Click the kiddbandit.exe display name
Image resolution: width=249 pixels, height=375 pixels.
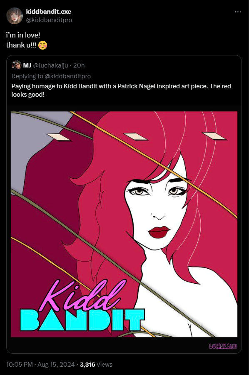point(49,12)
